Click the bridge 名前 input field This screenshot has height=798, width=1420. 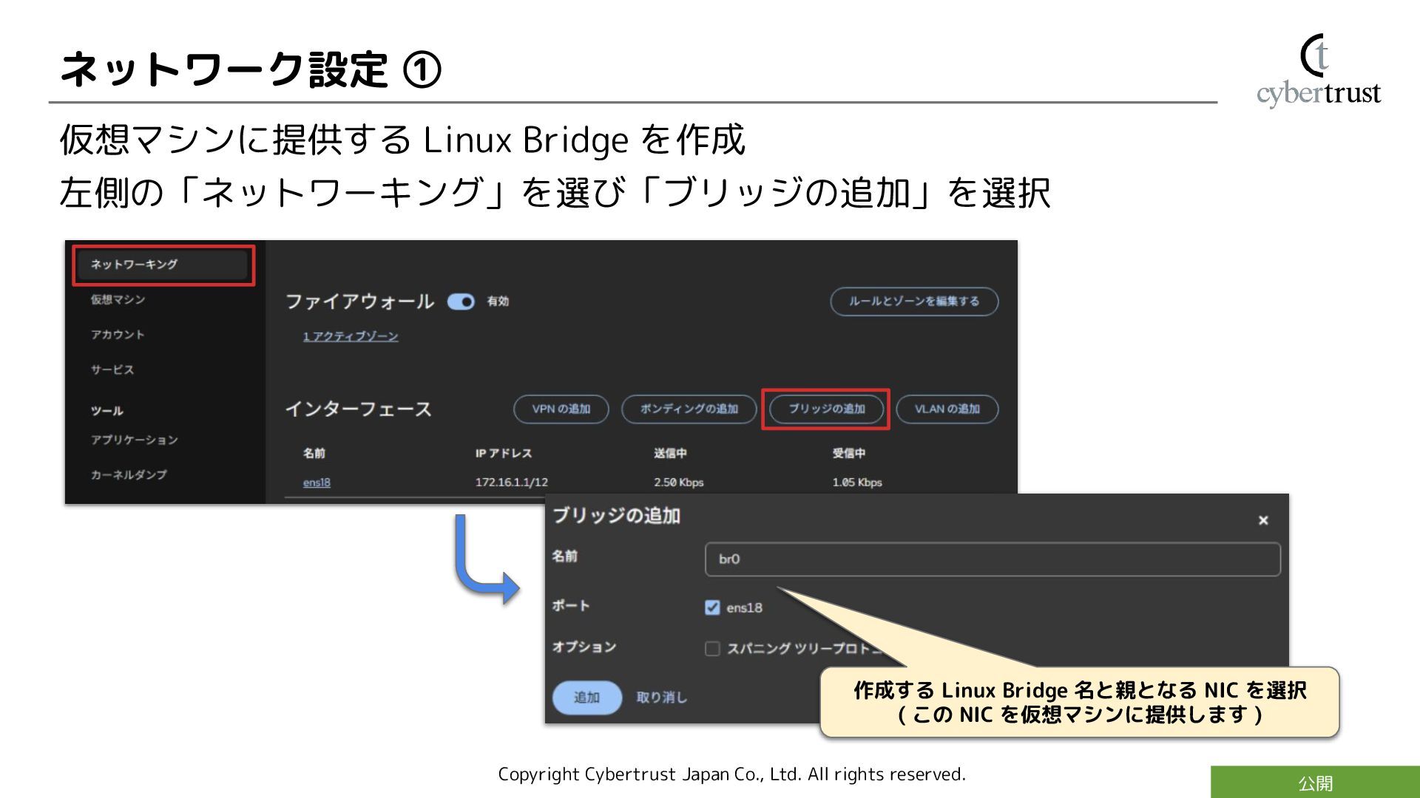tap(992, 559)
